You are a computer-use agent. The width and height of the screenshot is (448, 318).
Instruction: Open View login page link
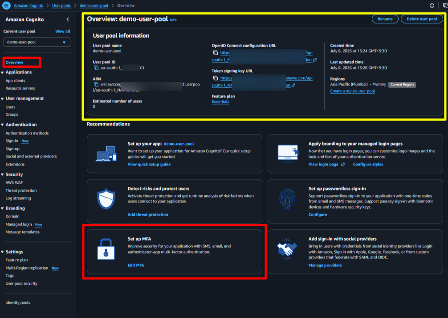pyautogui.click(x=323, y=165)
